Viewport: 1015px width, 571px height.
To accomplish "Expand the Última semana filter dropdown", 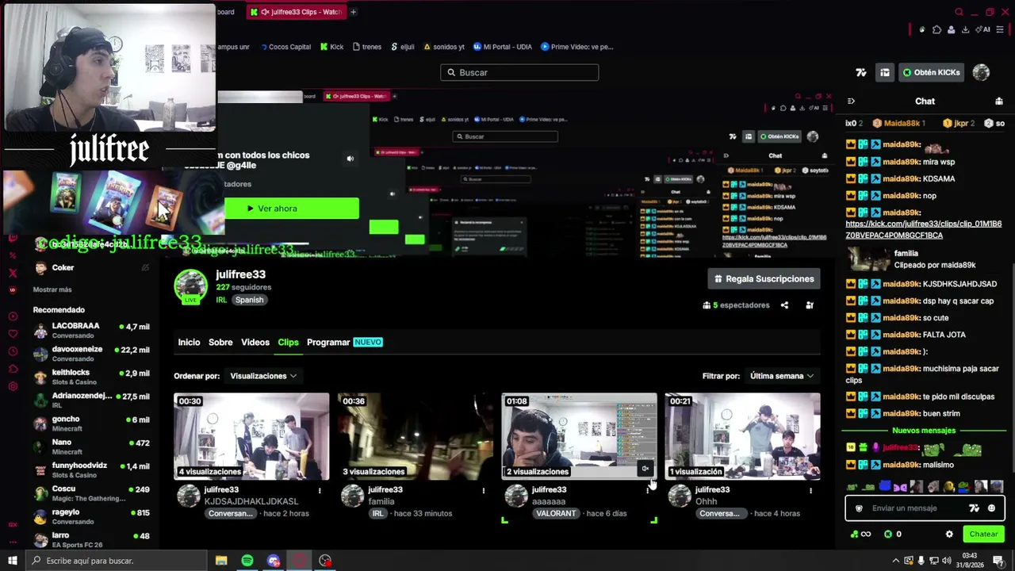I will 782,376.
